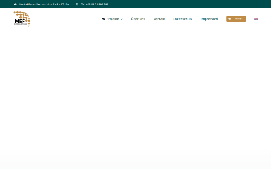This screenshot has height=169, width=271.
Task: Click the Mieten button
Action: (x=236, y=19)
